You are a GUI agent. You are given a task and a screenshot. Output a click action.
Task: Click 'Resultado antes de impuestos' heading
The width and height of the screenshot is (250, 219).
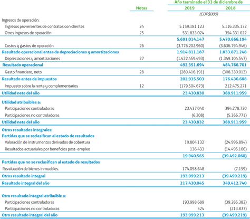pos(29,79)
